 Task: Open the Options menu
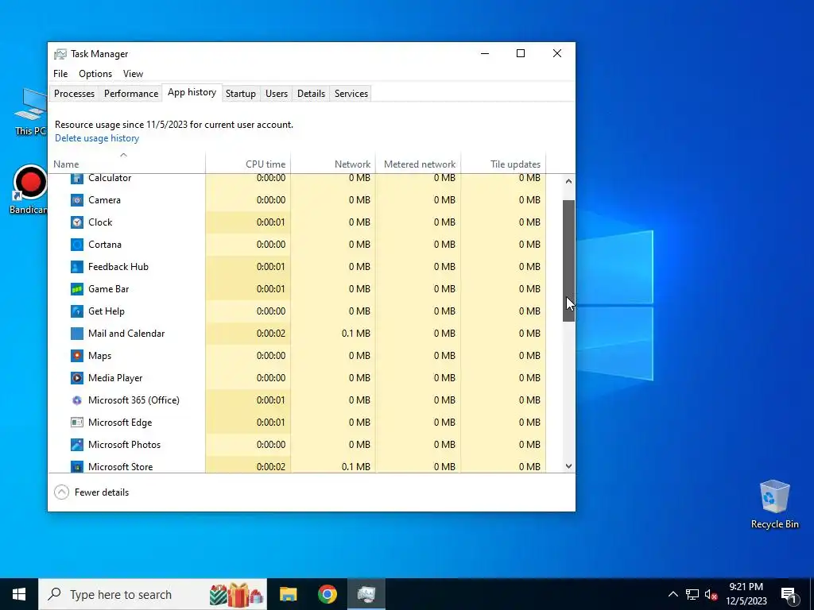pos(95,74)
